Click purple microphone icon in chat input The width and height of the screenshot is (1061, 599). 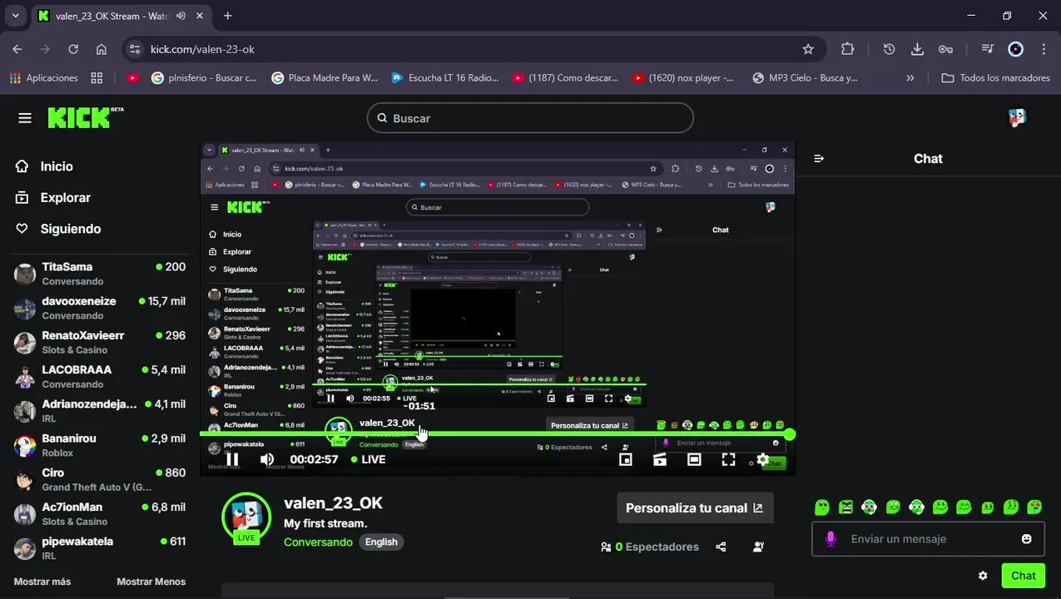click(830, 539)
